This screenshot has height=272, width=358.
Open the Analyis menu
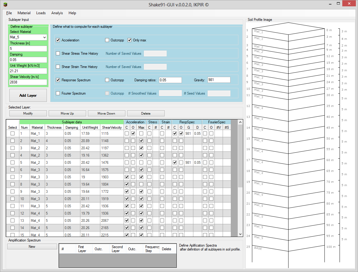57,13
